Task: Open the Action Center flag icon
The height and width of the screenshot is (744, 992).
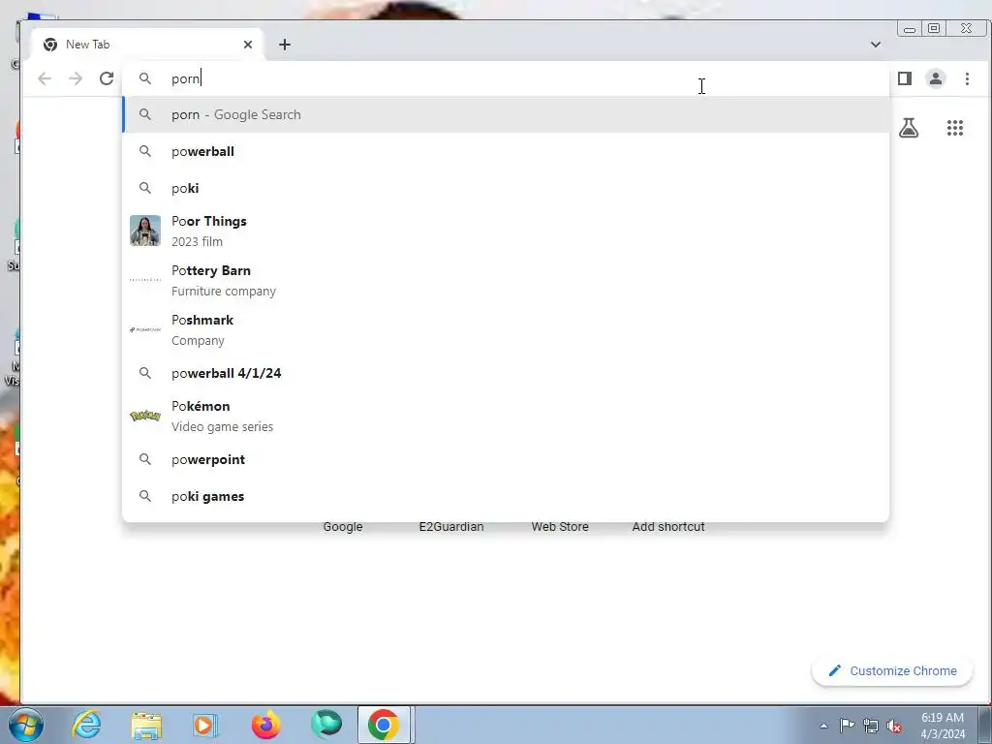Action: [x=847, y=726]
